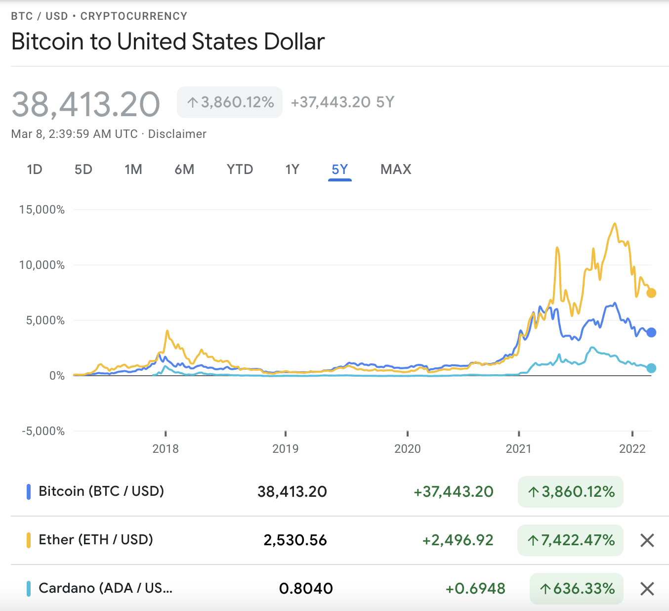Switch to the 5D time range

[83, 169]
